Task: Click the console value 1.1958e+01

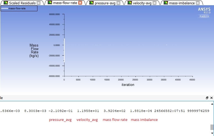Action: 88,111
